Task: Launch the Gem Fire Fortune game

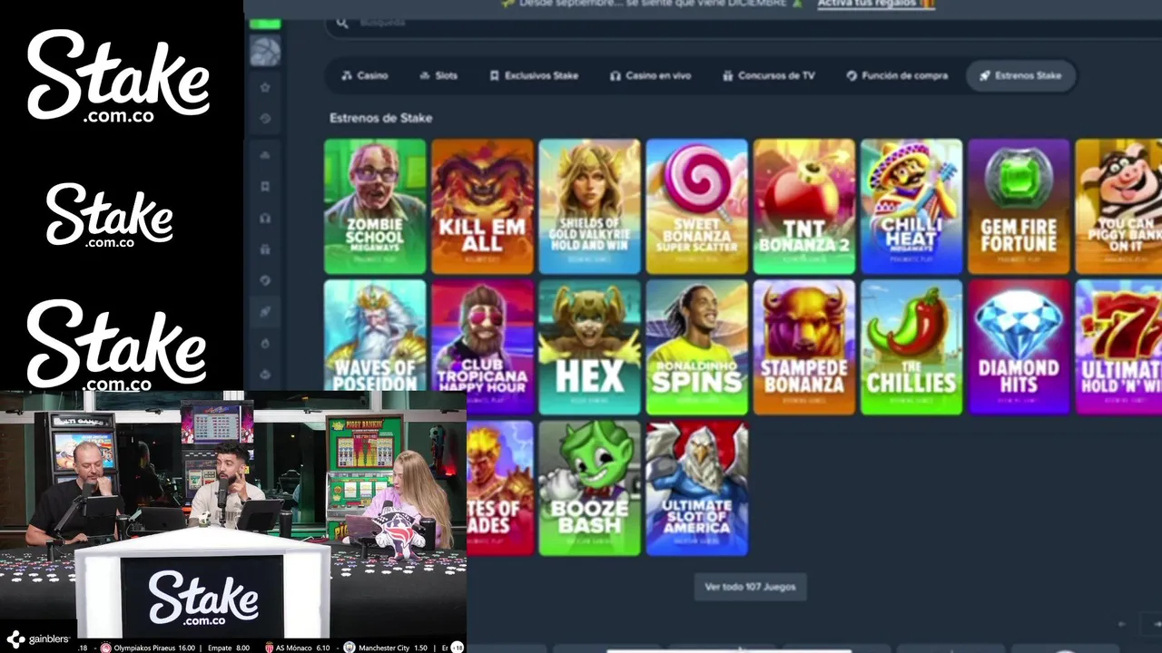Action: click(1019, 206)
